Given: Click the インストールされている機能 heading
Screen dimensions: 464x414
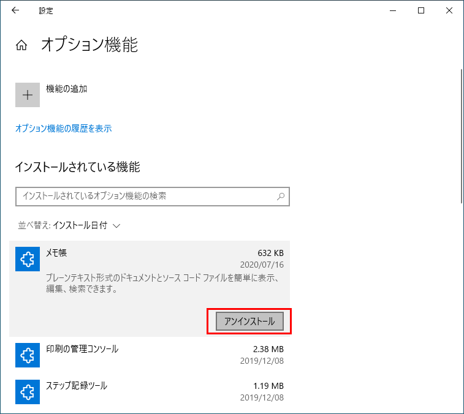Looking at the screenshot, I should click(x=77, y=167).
